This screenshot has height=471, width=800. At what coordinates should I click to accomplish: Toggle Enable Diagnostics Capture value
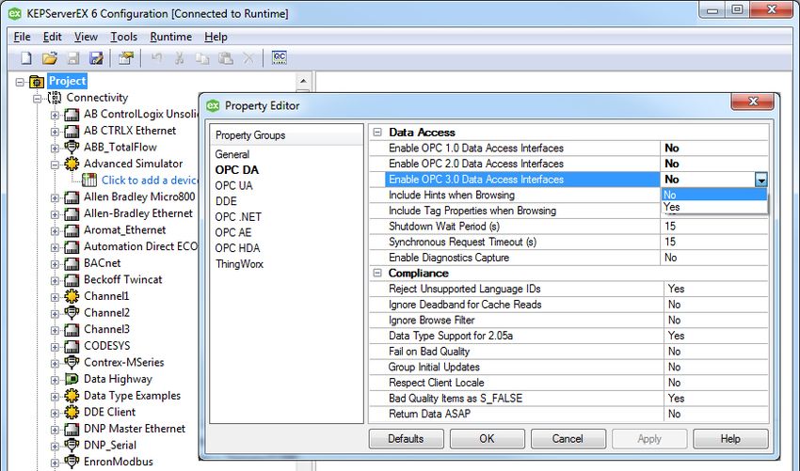tap(713, 258)
